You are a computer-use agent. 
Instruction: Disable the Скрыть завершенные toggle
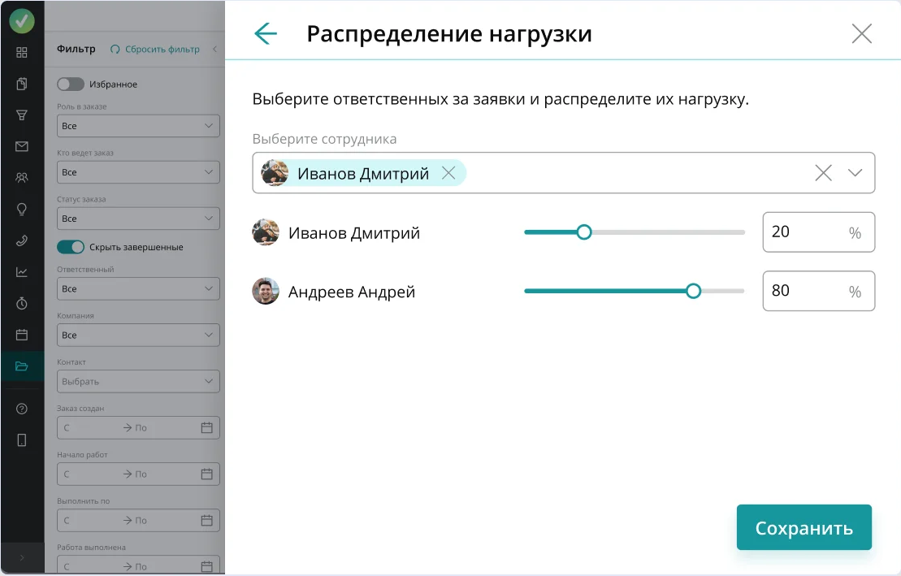[71, 247]
